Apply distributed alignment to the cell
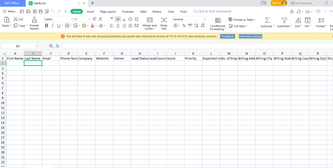 [x=137, y=26]
